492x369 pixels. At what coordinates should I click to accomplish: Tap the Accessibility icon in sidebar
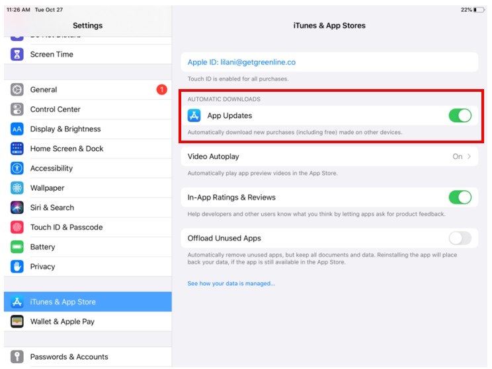click(17, 168)
